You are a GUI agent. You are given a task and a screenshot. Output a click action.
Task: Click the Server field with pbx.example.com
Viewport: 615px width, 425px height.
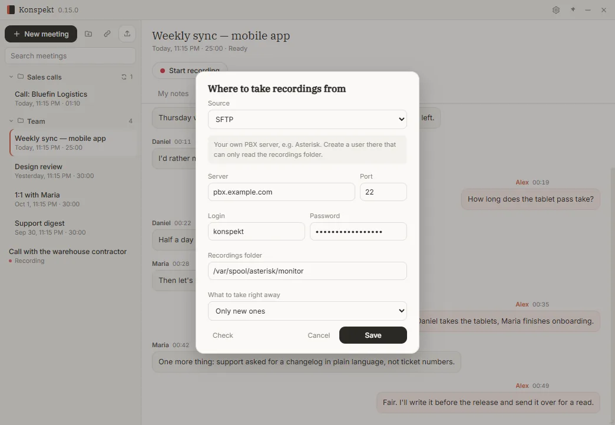point(281,192)
